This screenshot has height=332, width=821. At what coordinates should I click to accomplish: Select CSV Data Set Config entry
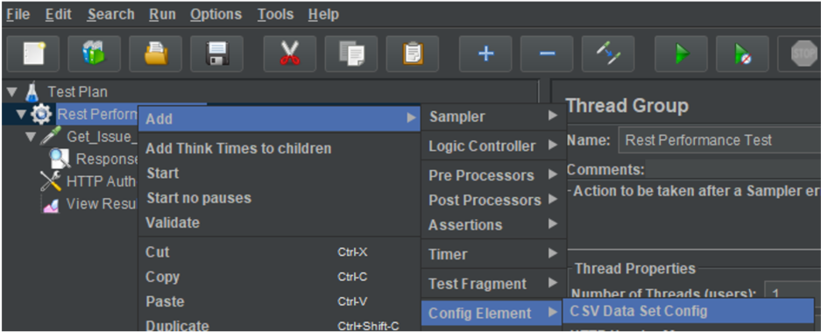coord(689,312)
